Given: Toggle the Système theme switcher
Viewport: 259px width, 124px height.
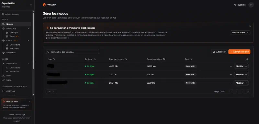Looking at the screenshot, I should pyautogui.click(x=240, y=5).
